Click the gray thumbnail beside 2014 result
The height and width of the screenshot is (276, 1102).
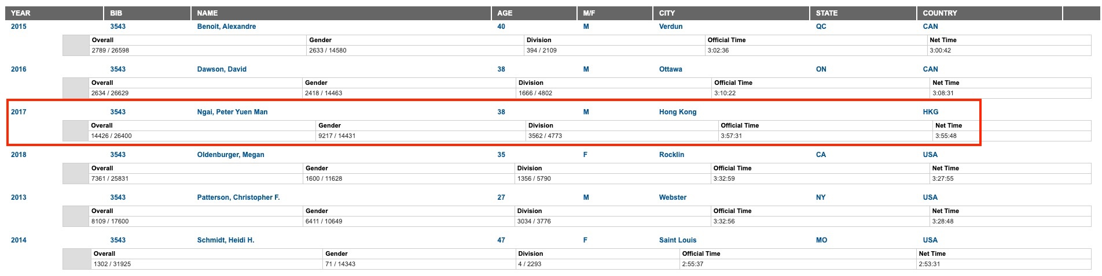click(x=75, y=259)
